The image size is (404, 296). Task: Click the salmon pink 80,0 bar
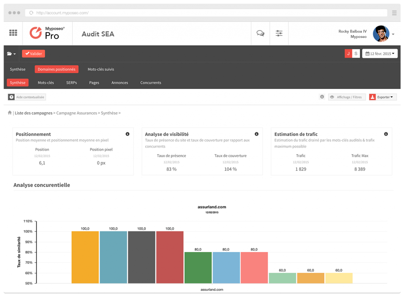pyautogui.click(x=254, y=268)
